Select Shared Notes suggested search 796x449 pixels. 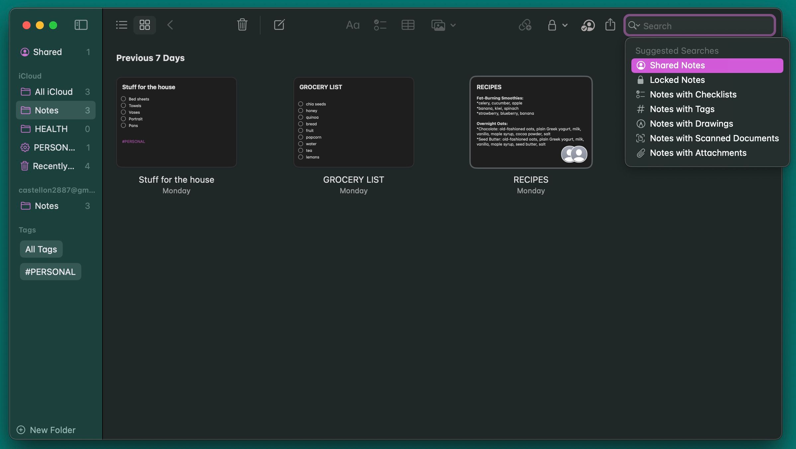(677, 65)
